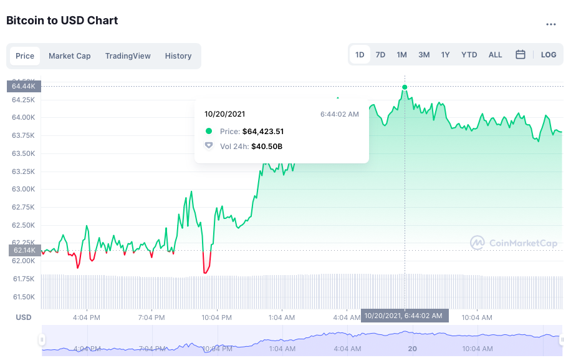Screen dimensions: 576x363
Task: Set chart range to YTD
Action: tap(469, 55)
